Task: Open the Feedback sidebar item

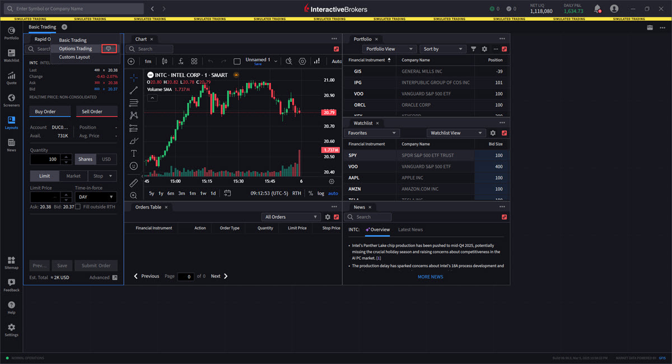Action: pos(11,285)
